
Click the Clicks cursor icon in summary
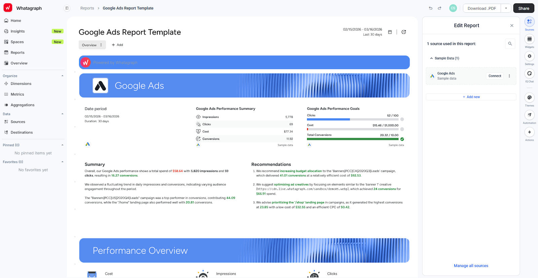(198, 124)
